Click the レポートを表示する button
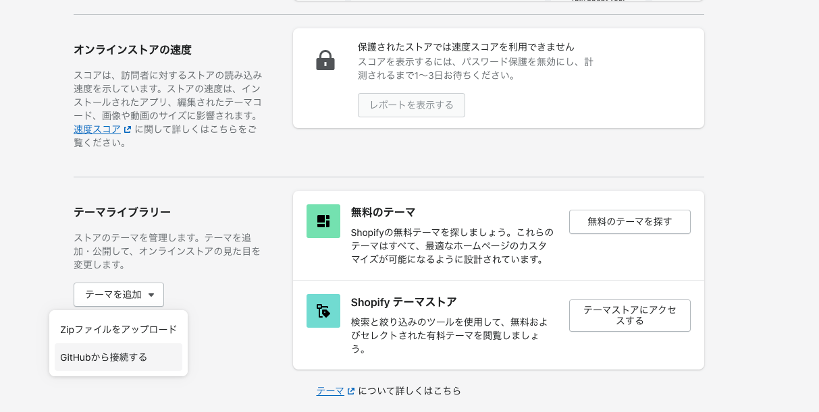The height and width of the screenshot is (412, 819). point(411,105)
